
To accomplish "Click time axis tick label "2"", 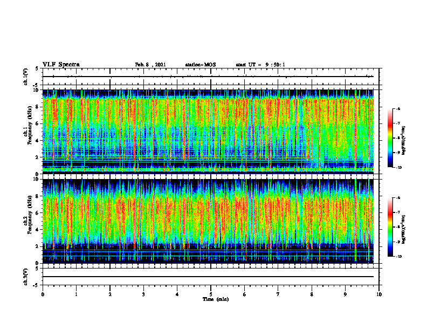I will 110,294.
